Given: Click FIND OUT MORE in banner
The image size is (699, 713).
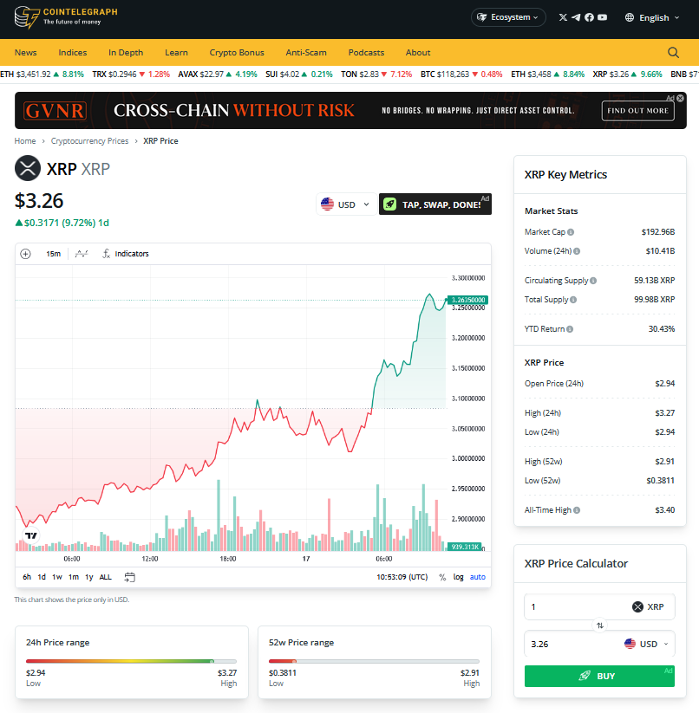Looking at the screenshot, I should (x=637, y=111).
